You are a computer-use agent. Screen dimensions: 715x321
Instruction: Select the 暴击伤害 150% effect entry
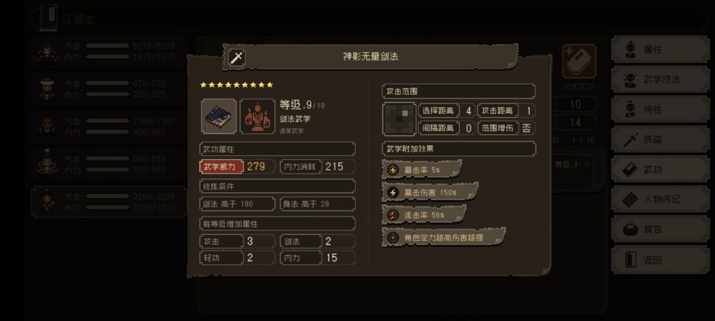[430, 192]
